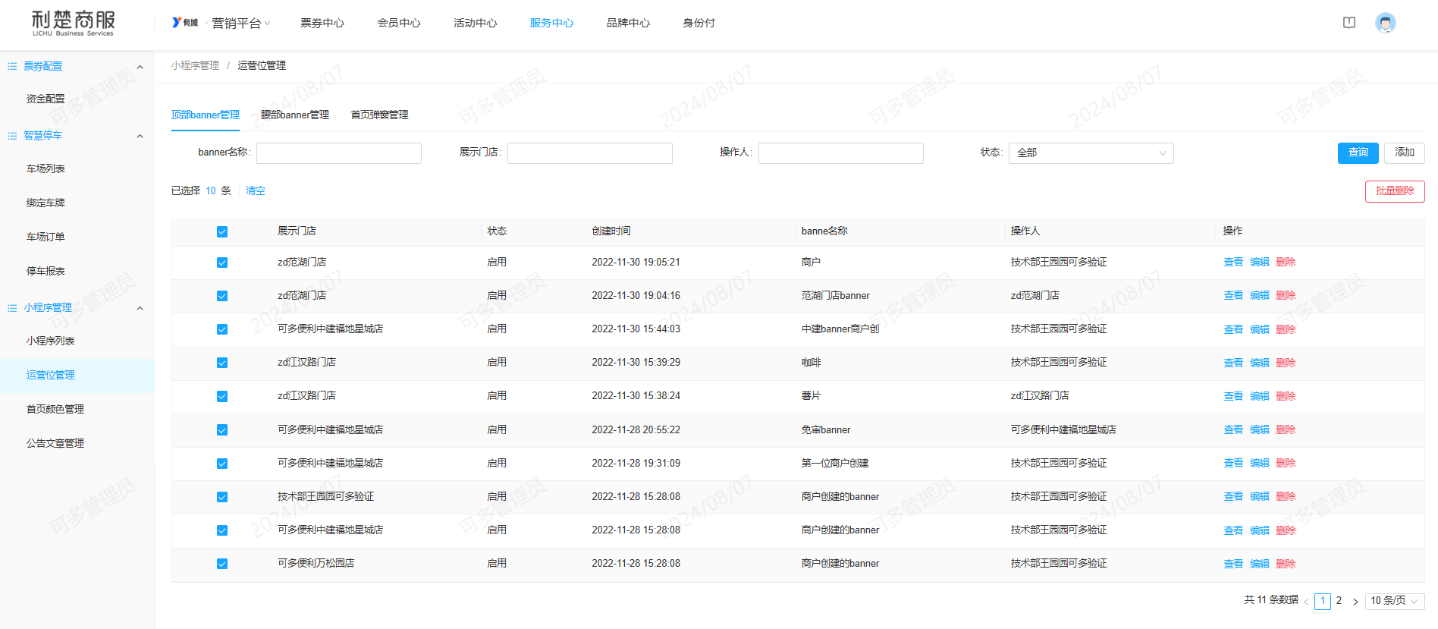This screenshot has height=629, width=1438.
Task: Collapse the 小程序管理 menu group
Action: (x=140, y=308)
